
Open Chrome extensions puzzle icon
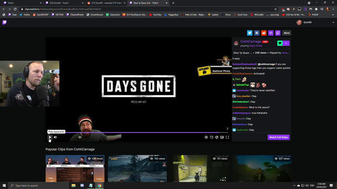click(x=316, y=9)
